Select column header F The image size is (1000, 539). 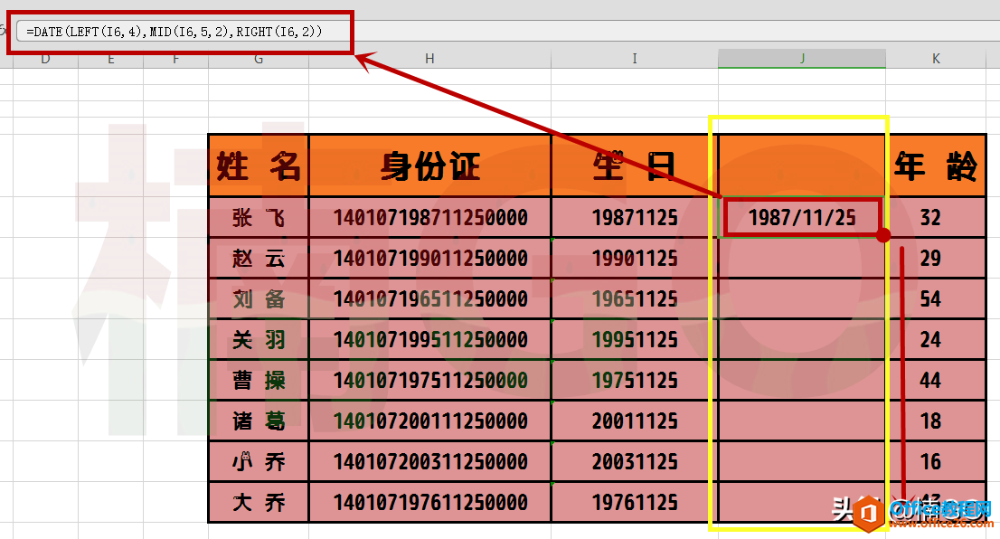175,59
